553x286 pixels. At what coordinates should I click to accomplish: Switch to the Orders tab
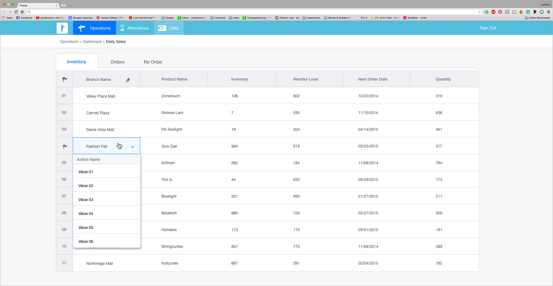[x=117, y=62]
